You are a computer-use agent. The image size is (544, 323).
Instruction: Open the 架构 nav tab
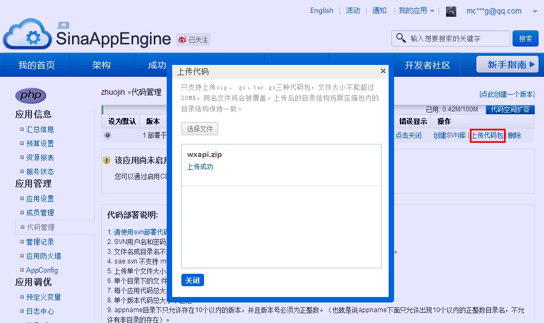[x=101, y=65]
